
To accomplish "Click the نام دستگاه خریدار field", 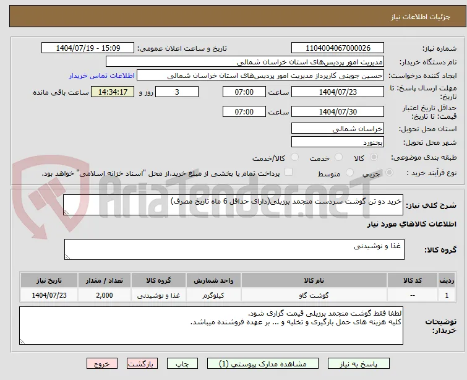I will [245, 62].
